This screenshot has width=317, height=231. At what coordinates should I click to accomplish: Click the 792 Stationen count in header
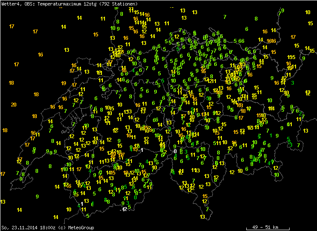pos(121,4)
